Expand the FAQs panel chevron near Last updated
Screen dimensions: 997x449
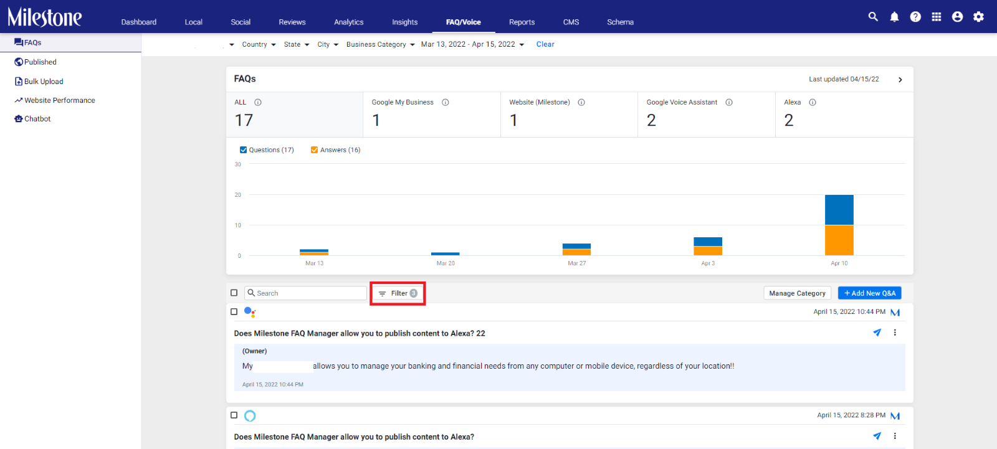(x=900, y=80)
